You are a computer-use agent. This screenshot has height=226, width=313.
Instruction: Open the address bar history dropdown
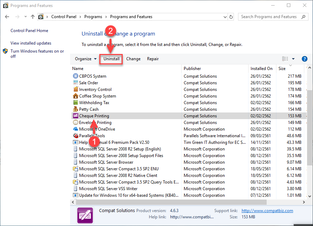(x=225, y=17)
